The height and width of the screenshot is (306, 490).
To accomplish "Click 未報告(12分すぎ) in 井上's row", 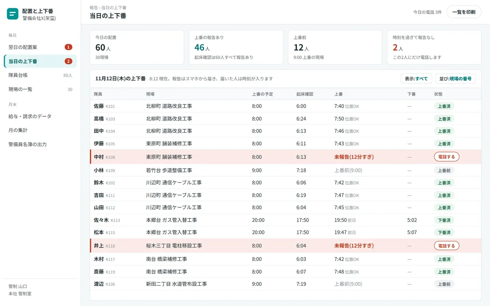I will click(354, 246).
